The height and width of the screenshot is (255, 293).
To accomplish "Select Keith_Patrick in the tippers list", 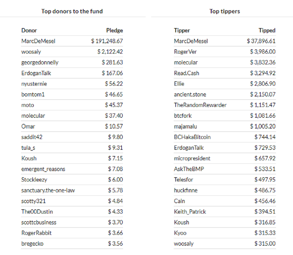I will coord(190,212).
